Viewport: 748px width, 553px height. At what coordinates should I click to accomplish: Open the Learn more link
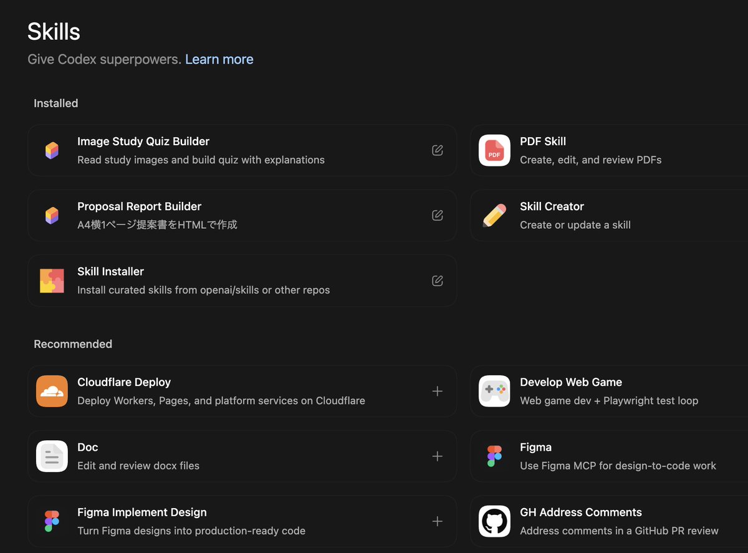(219, 59)
